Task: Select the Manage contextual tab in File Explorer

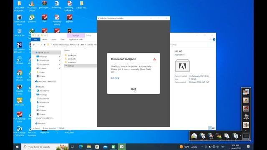Action: coord(76,35)
